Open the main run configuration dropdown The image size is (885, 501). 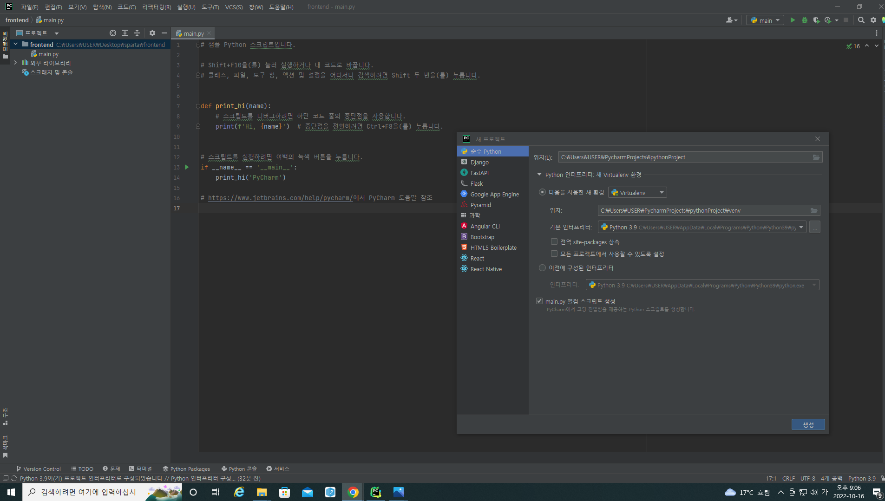[765, 20]
